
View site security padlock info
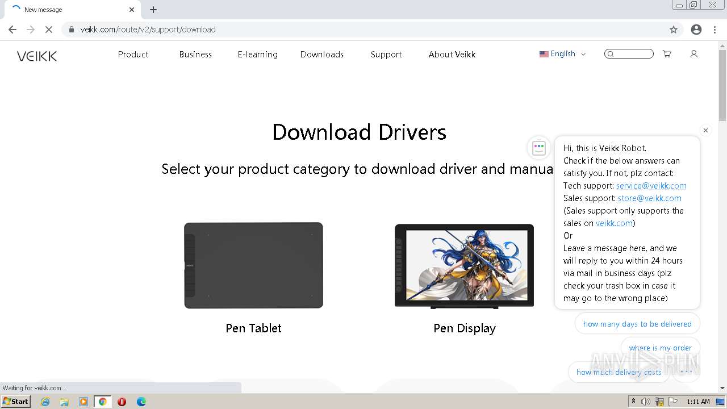pyautogui.click(x=71, y=30)
